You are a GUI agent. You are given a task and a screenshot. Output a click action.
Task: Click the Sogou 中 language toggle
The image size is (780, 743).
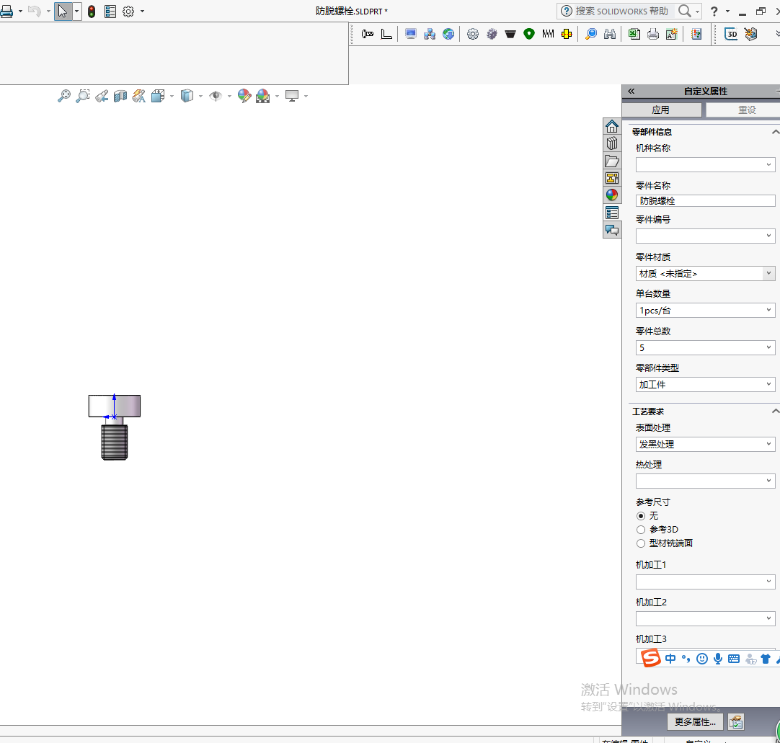(x=670, y=659)
